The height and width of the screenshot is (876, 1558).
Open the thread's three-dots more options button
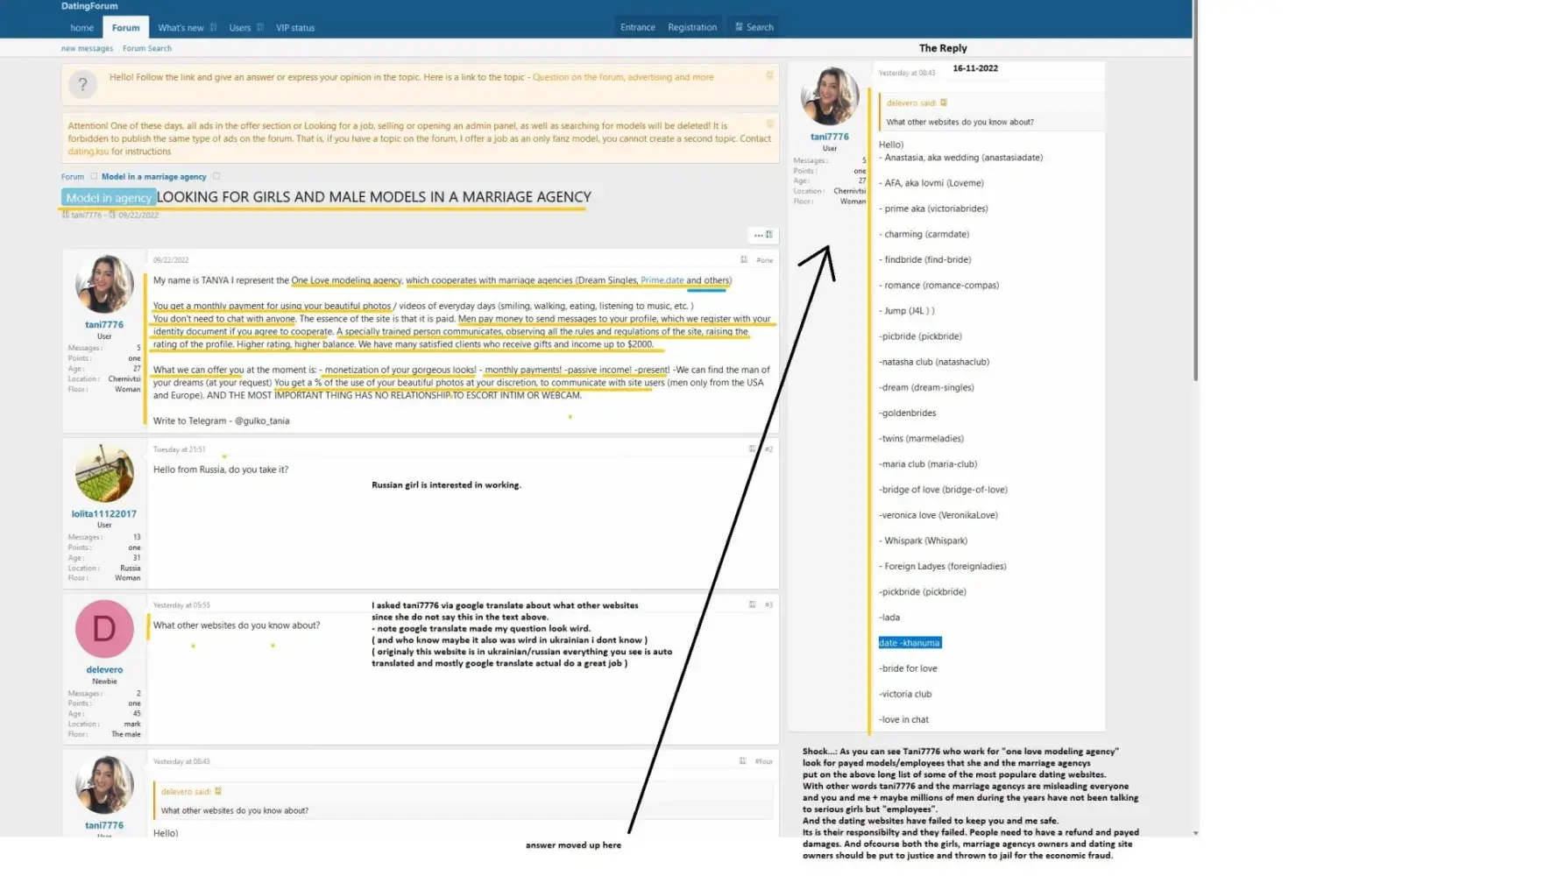coord(758,235)
